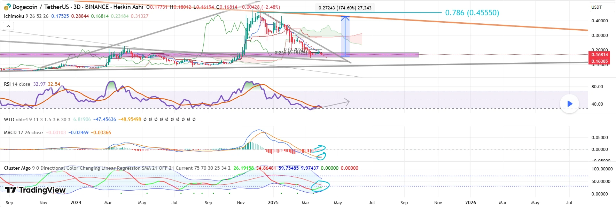Click the 0.27243 (174.60%) measurement label

click(x=345, y=8)
